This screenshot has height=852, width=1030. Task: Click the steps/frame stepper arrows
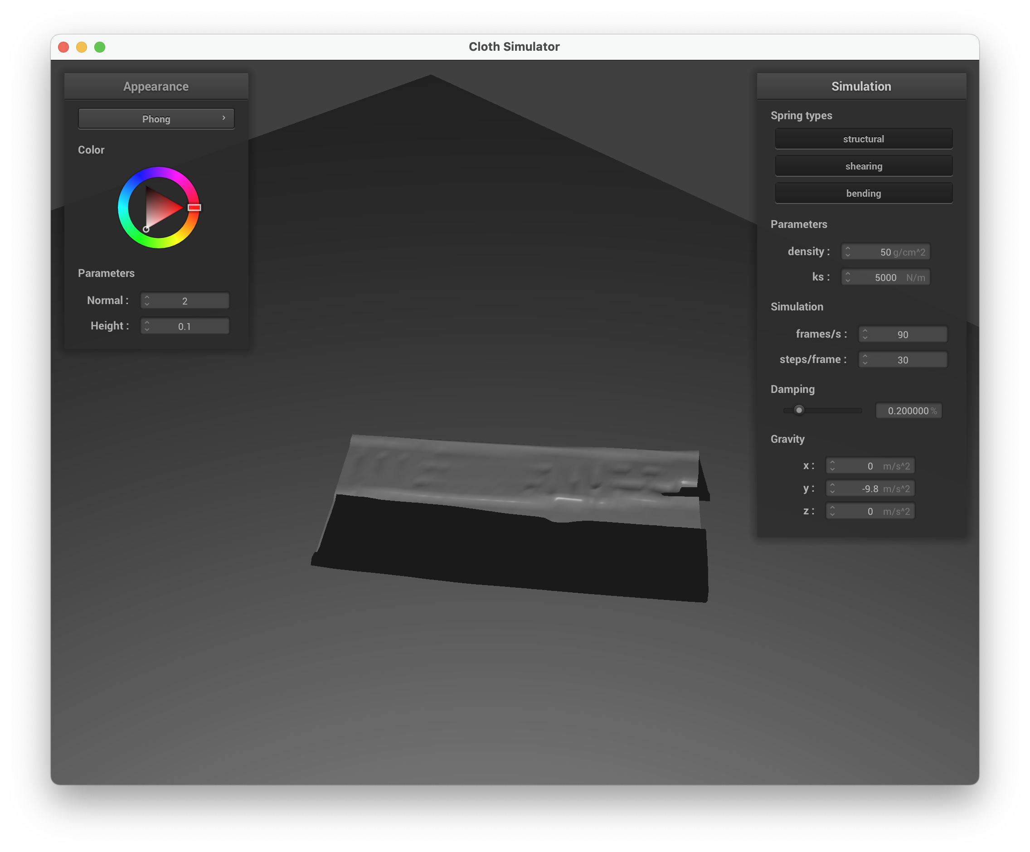pyautogui.click(x=865, y=359)
